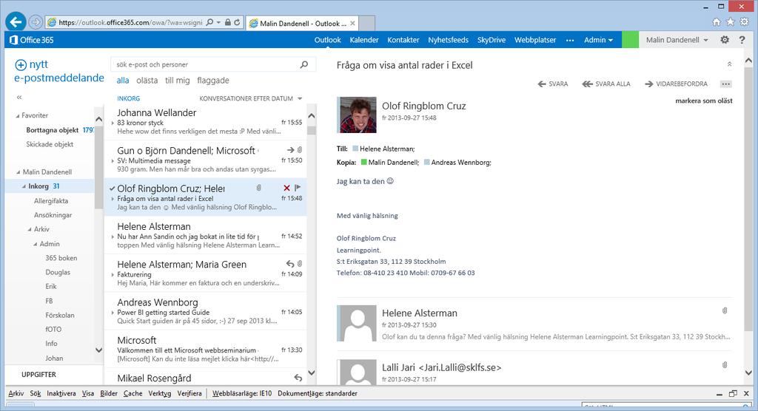Click the security lock icon in address bar

tap(227, 22)
